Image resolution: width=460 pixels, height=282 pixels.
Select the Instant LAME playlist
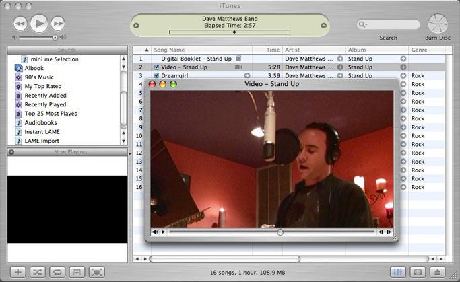(42, 132)
